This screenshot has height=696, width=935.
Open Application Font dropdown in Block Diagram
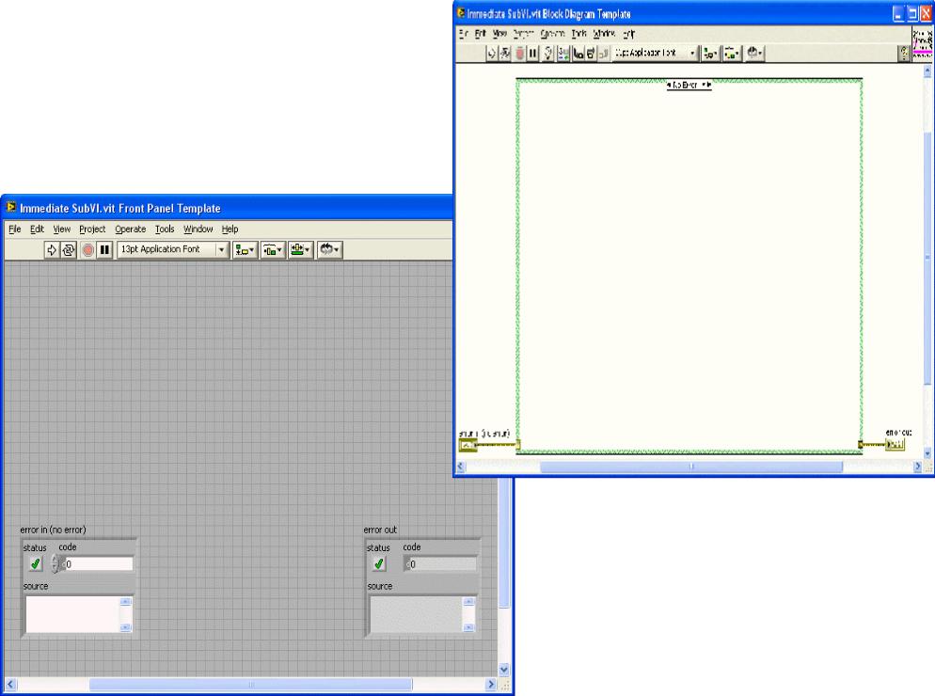(655, 53)
